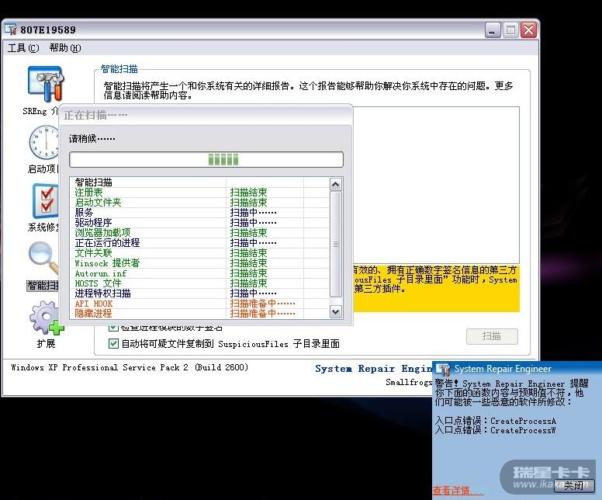Open the clock startup items icon
The height and width of the screenshot is (500, 602).
(x=43, y=142)
